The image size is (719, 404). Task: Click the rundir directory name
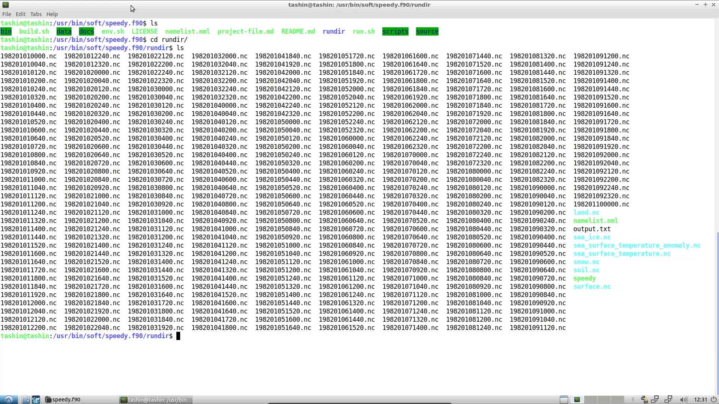(334, 31)
